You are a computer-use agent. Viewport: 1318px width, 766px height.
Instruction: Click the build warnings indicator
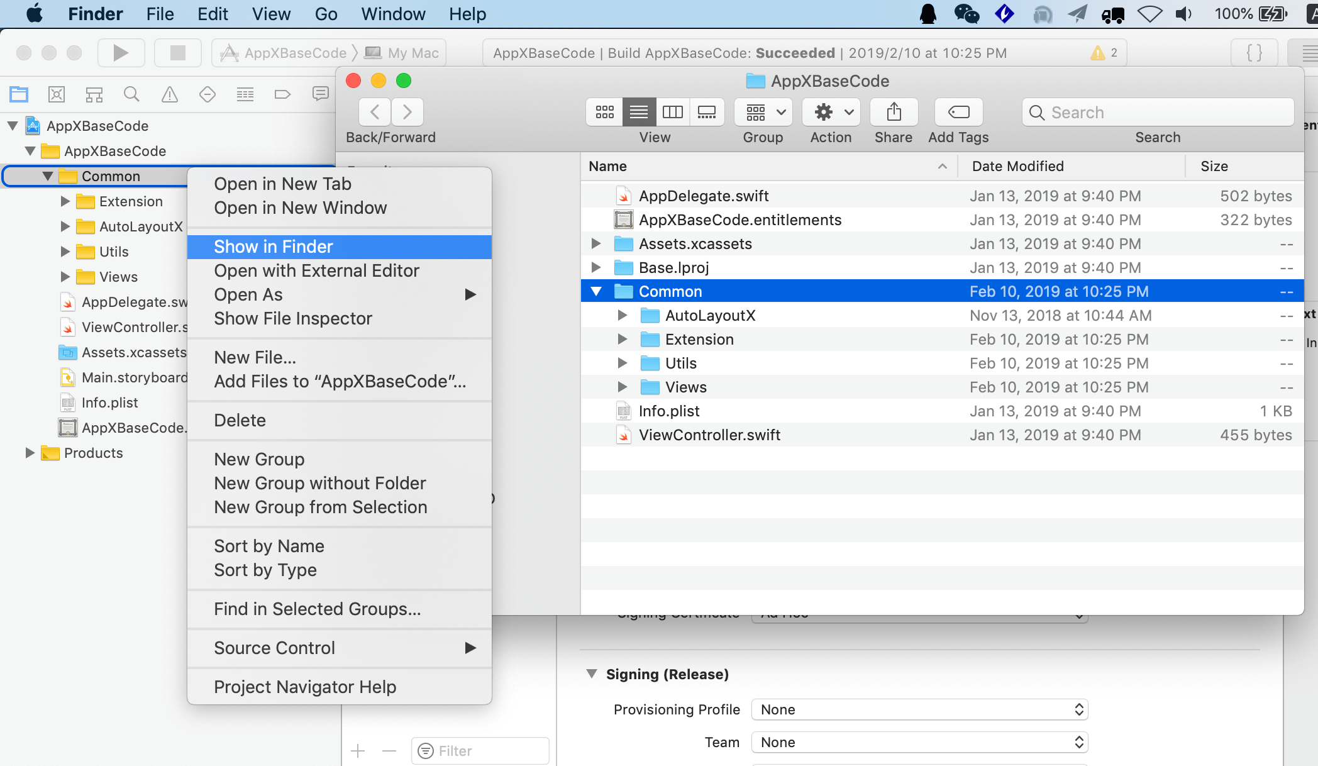pos(1104,53)
